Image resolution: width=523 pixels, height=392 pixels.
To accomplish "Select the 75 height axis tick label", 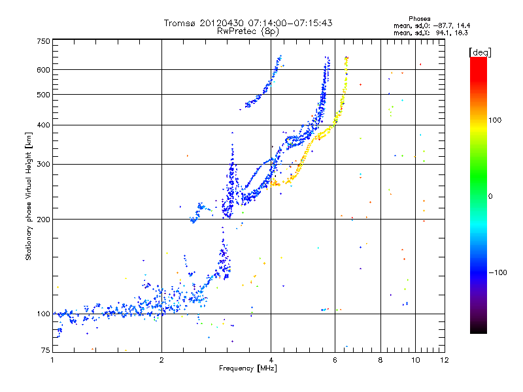I will point(46,350).
